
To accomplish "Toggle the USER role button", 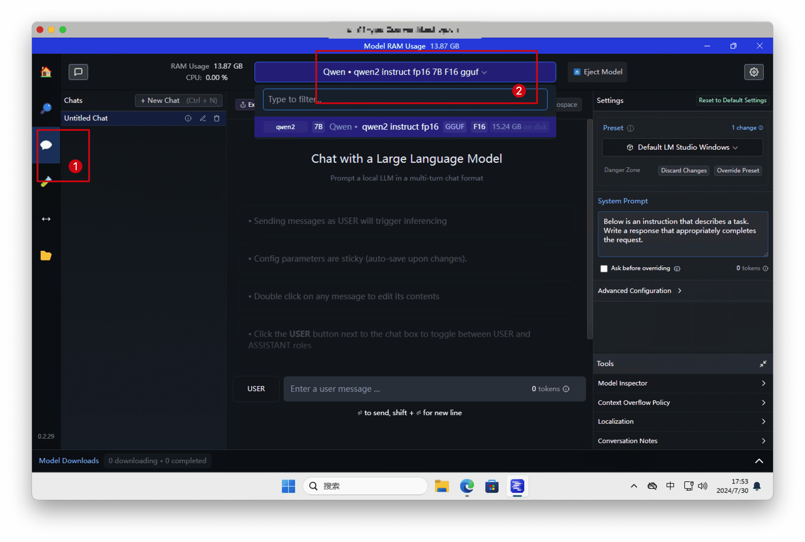I will click(x=256, y=389).
